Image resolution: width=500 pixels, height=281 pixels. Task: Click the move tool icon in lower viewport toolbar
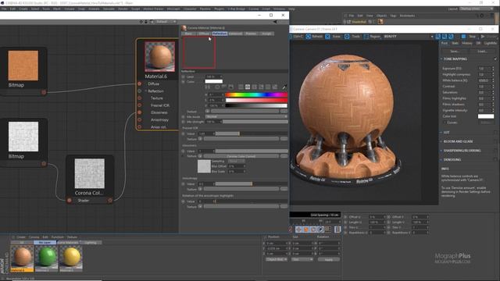[298, 229]
